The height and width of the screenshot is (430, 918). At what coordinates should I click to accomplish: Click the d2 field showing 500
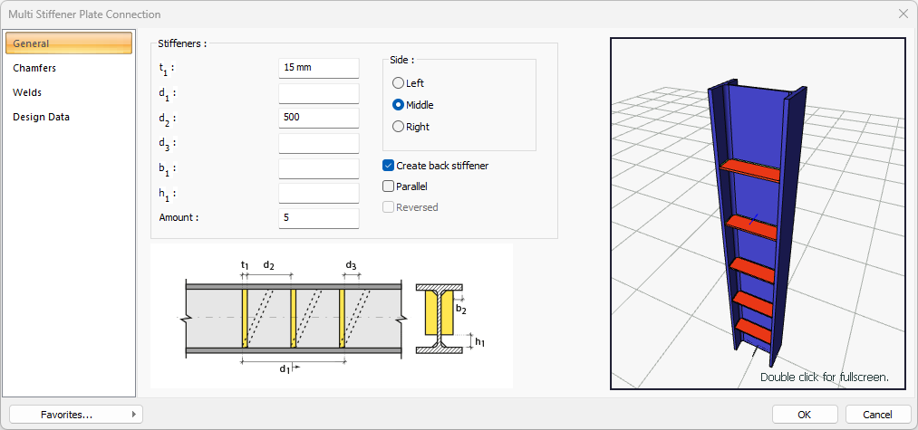pos(319,118)
